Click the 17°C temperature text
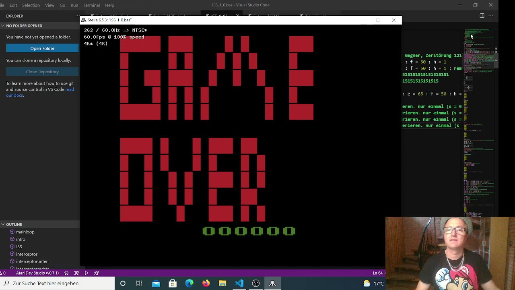 (x=379, y=284)
